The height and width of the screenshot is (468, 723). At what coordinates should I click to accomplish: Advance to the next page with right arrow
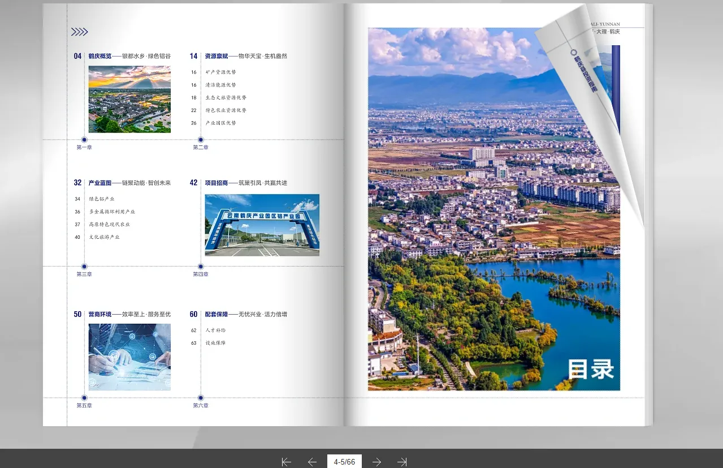point(376,462)
